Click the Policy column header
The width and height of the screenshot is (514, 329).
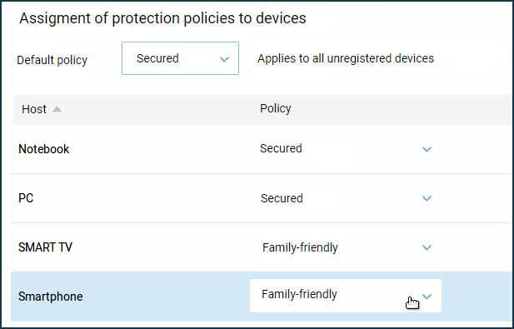276,108
